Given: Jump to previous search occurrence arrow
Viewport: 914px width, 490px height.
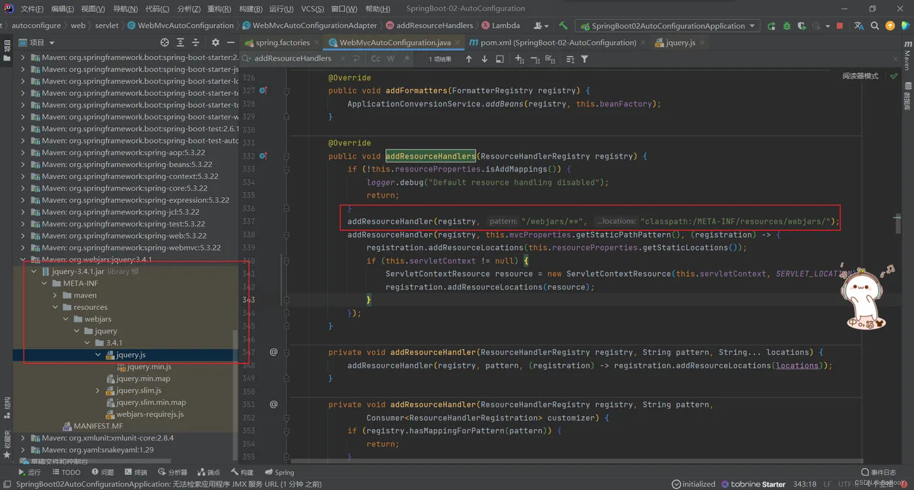Looking at the screenshot, I should click(x=469, y=59).
